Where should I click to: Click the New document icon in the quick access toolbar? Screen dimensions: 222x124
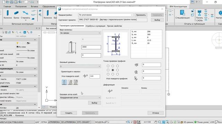coord(3,2)
